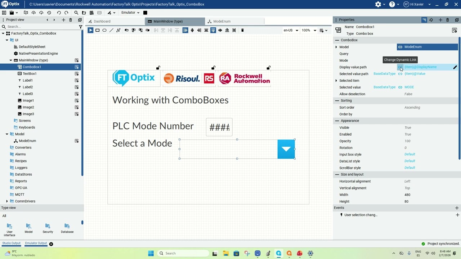Toggle the lock above the Risoul logo
The width and height of the screenshot is (461, 259).
coord(213,68)
